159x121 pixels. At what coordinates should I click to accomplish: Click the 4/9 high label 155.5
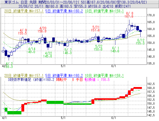click(x=22, y=32)
